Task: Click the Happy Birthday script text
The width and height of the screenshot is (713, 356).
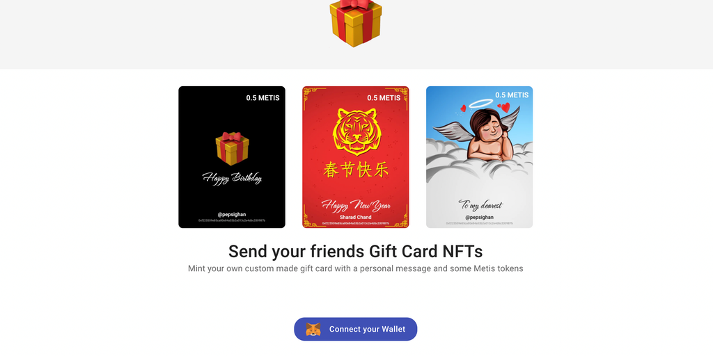Action: pos(232,178)
